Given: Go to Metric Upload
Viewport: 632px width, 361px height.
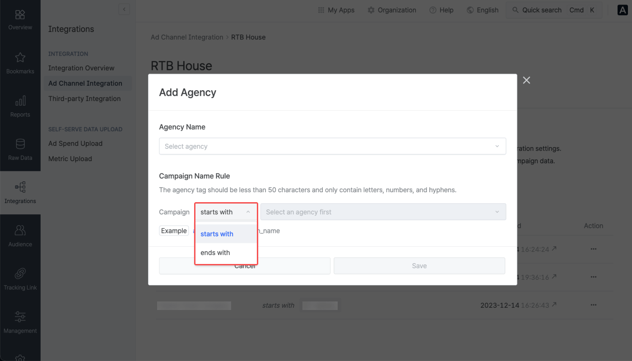Looking at the screenshot, I should [70, 159].
